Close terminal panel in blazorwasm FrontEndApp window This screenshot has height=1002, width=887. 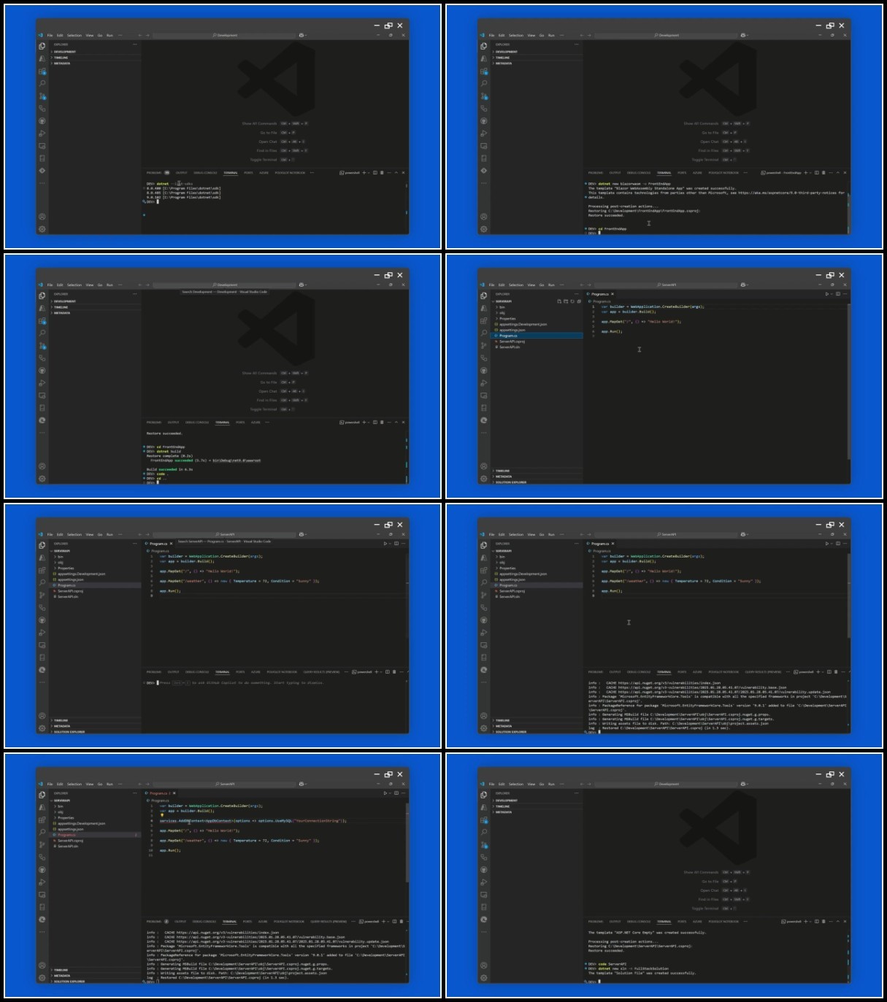[x=845, y=173]
